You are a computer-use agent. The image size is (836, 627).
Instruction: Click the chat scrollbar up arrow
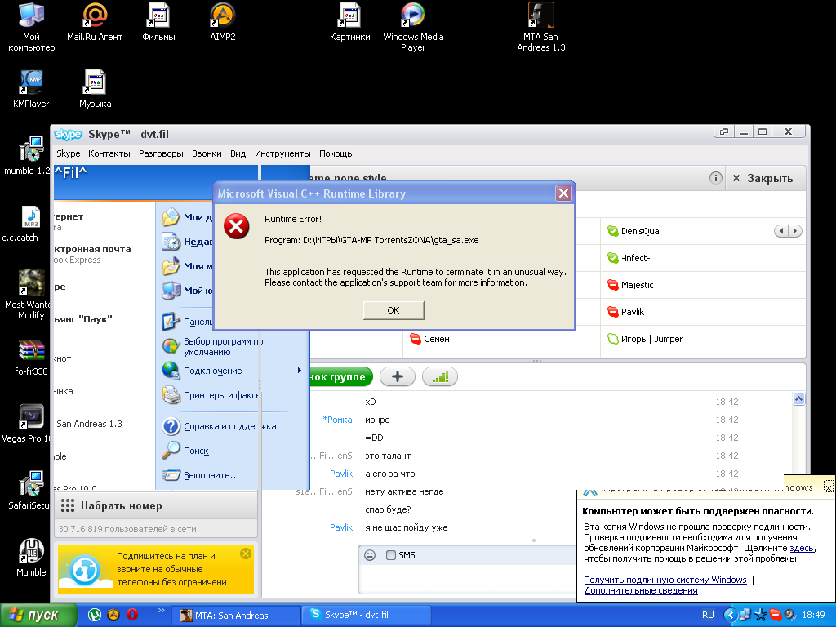click(798, 398)
